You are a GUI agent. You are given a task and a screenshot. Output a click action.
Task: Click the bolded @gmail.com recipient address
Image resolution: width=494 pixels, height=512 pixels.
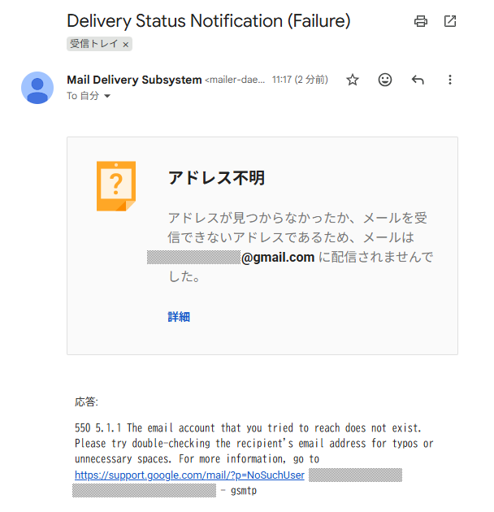pyautogui.click(x=278, y=258)
